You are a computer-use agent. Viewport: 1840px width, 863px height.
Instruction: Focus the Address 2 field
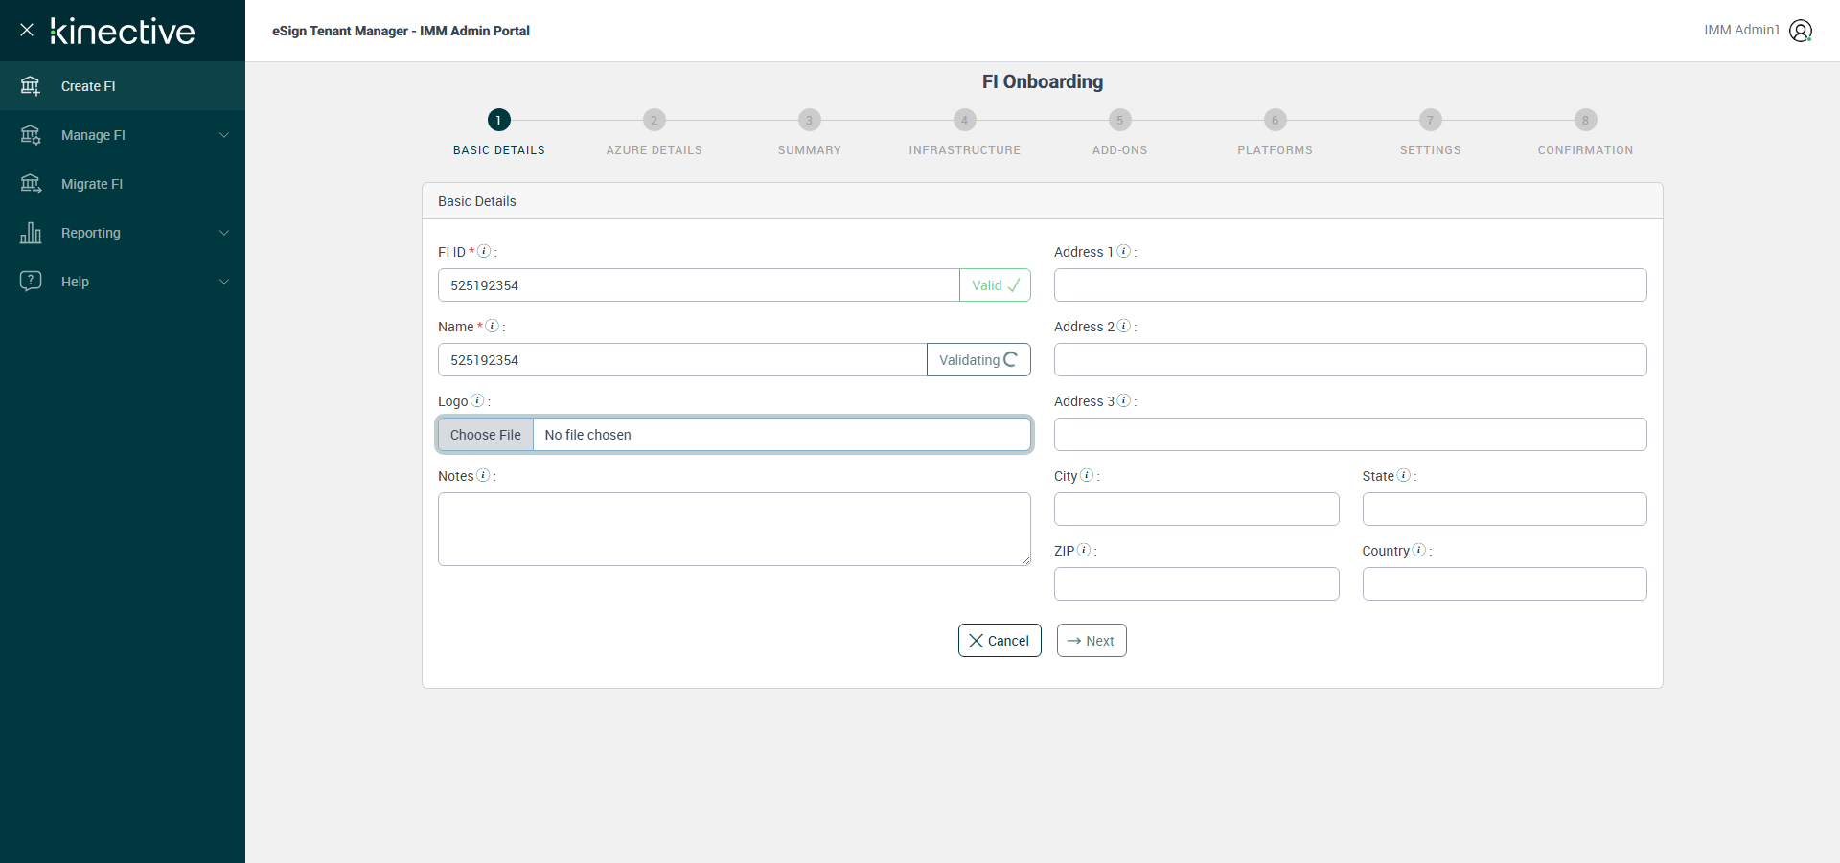(x=1350, y=360)
